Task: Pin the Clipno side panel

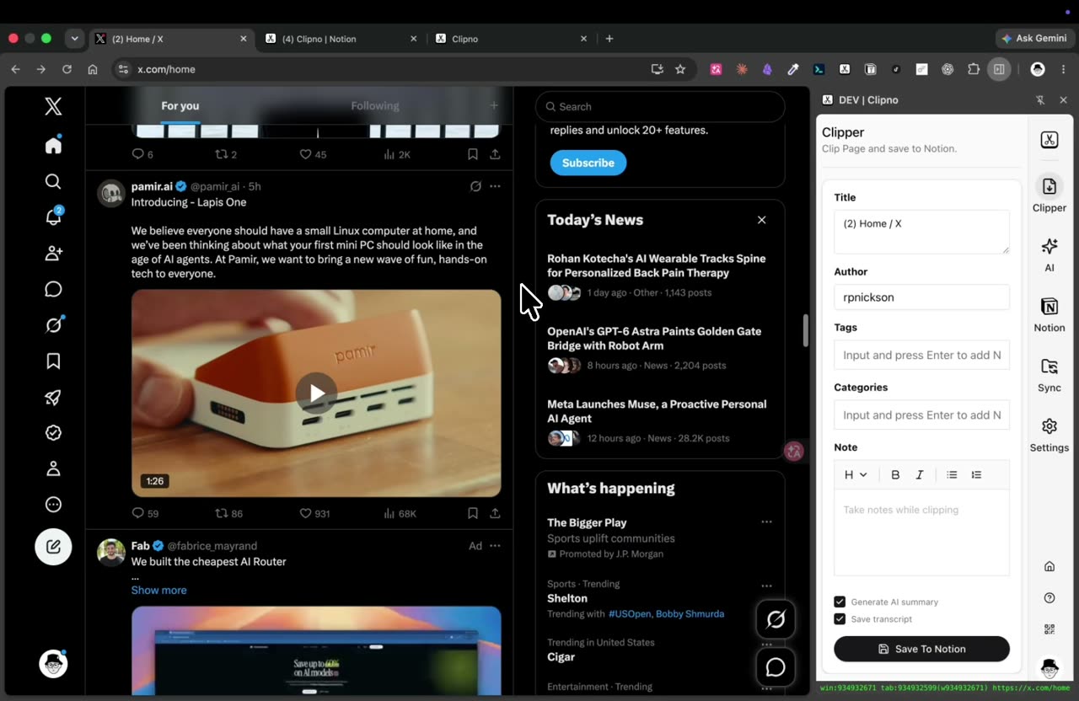Action: click(x=1040, y=99)
